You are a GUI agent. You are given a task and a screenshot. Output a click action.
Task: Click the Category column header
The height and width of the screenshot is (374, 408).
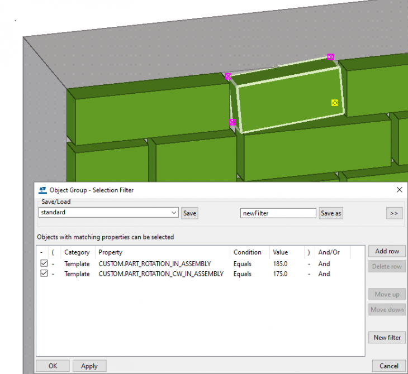[x=77, y=252]
